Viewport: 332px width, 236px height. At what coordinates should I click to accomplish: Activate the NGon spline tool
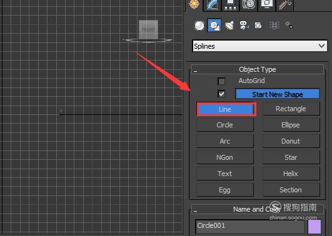(225, 157)
